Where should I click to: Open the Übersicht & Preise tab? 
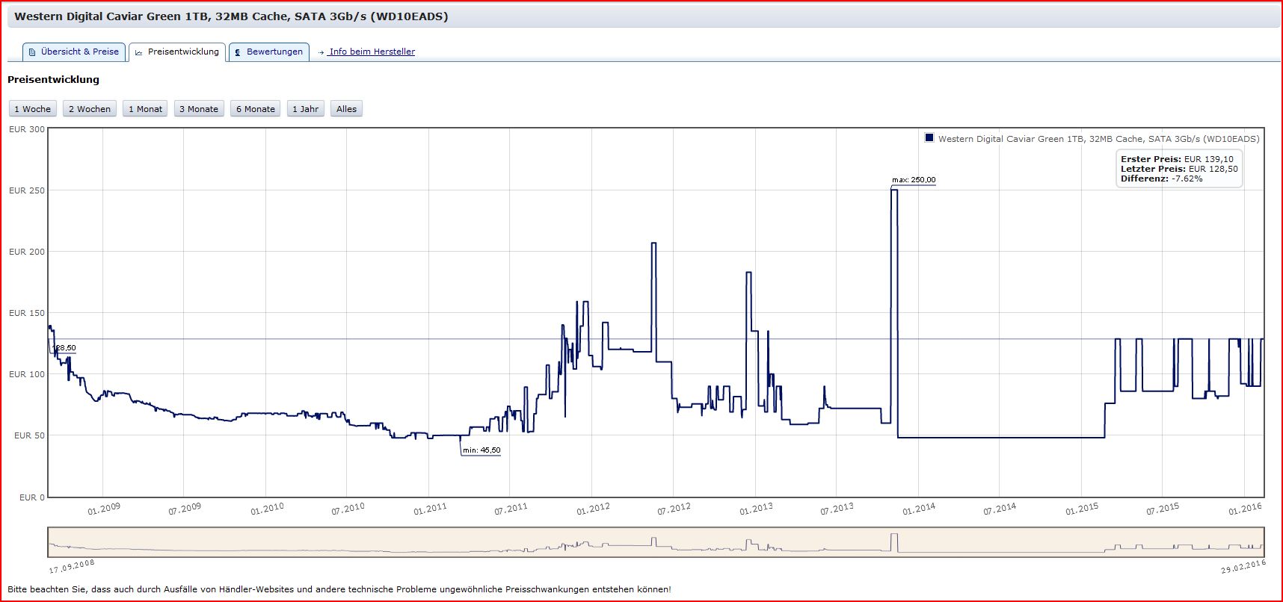[x=73, y=52]
